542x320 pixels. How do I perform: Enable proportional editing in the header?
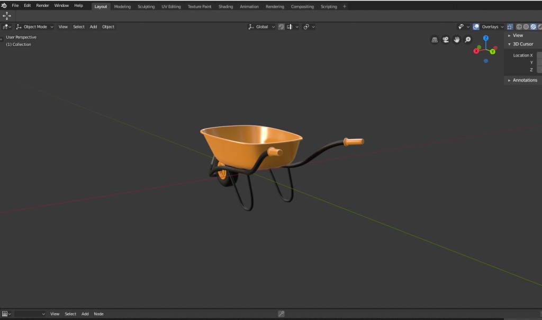(306, 26)
